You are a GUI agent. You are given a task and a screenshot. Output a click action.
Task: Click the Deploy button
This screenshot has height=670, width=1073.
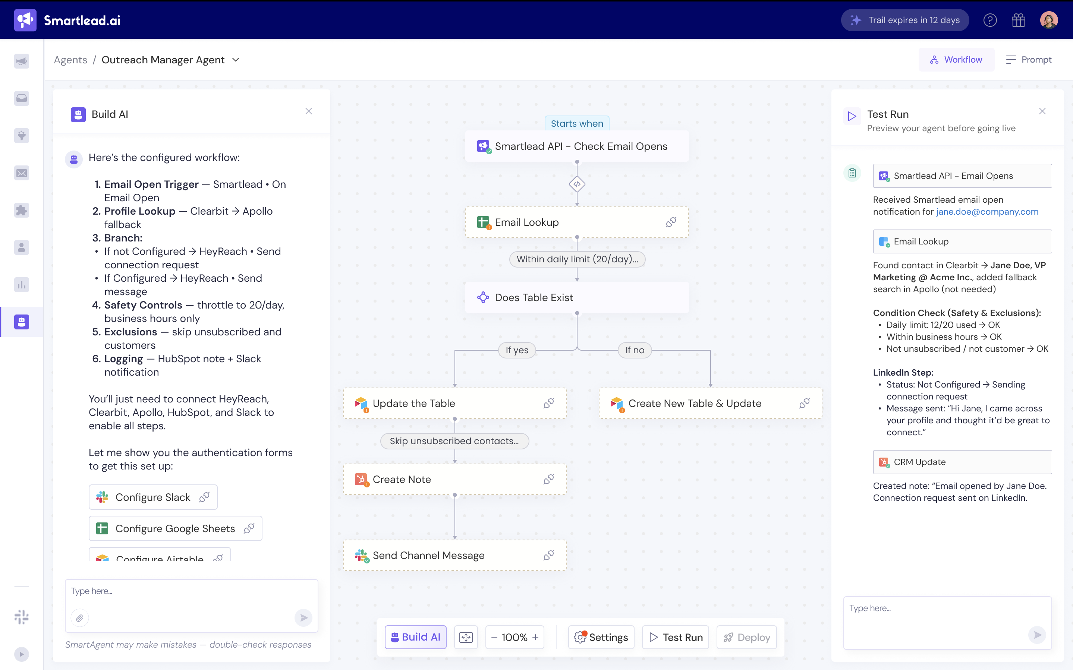coord(747,637)
